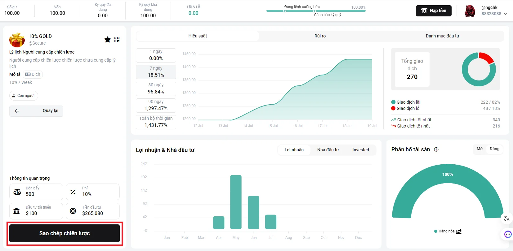513x251 pixels.
Task: Click the Vốn 100.00 value
Action: 57,13
